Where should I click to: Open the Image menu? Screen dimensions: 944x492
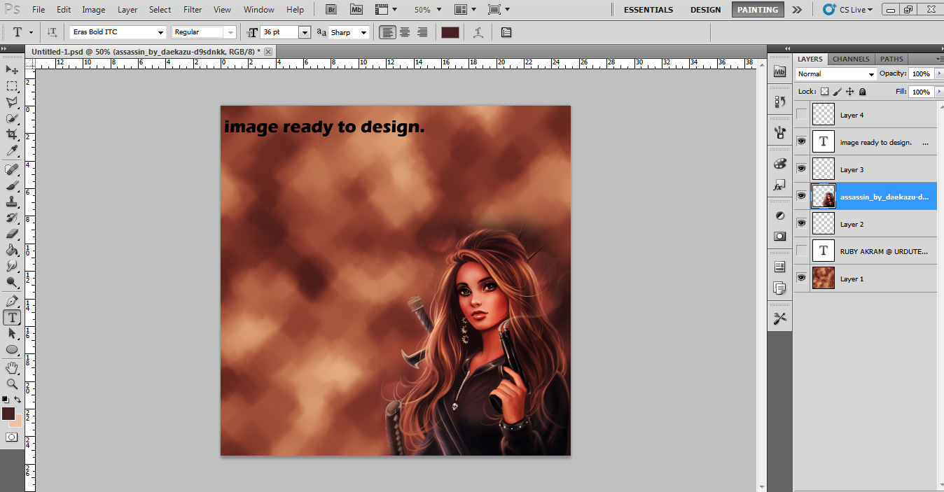pyautogui.click(x=94, y=10)
